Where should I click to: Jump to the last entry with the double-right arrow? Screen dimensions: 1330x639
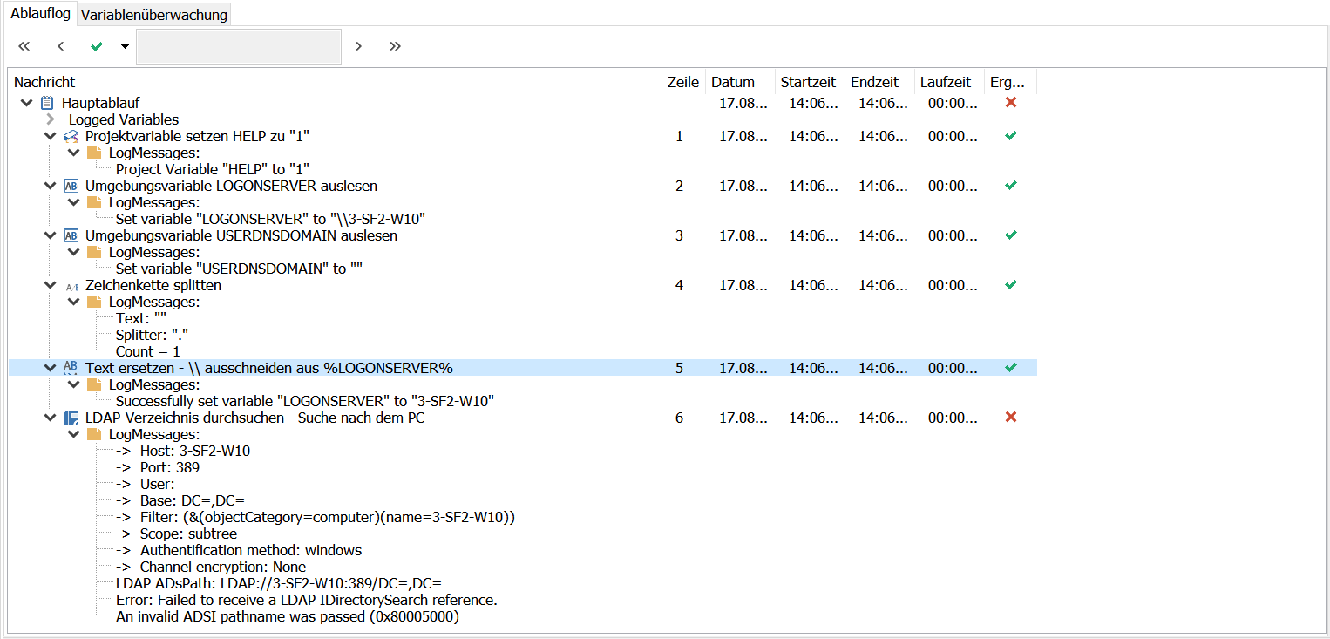(x=395, y=45)
